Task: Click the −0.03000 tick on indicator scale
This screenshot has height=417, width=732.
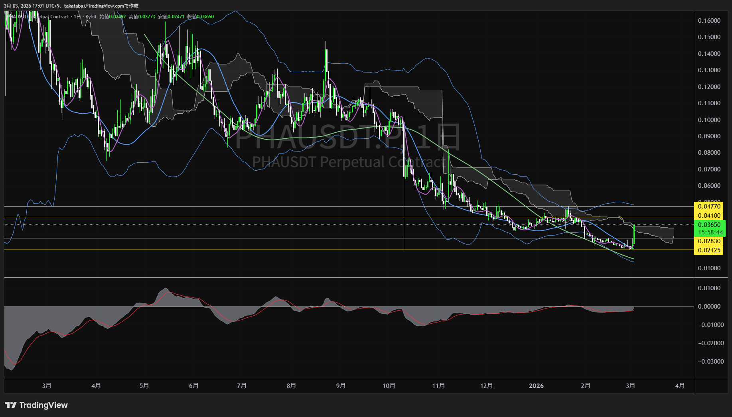Action: point(710,362)
